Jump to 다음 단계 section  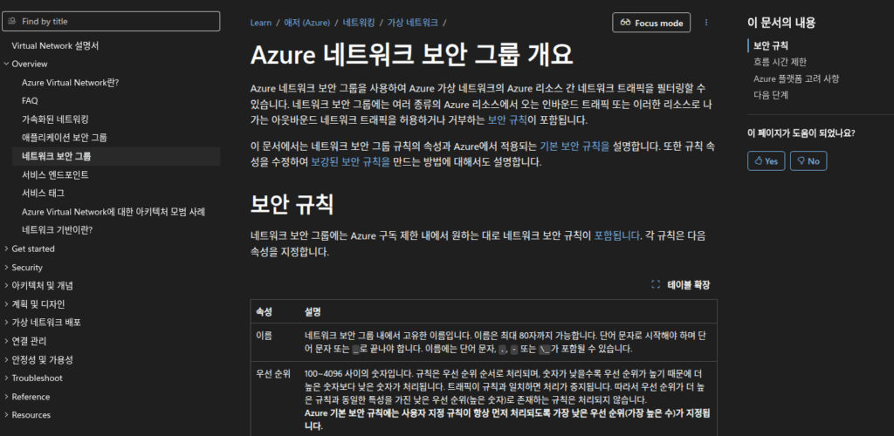770,95
